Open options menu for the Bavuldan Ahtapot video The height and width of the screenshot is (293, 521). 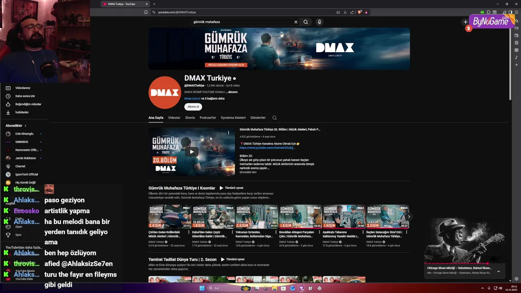[x=319, y=232]
